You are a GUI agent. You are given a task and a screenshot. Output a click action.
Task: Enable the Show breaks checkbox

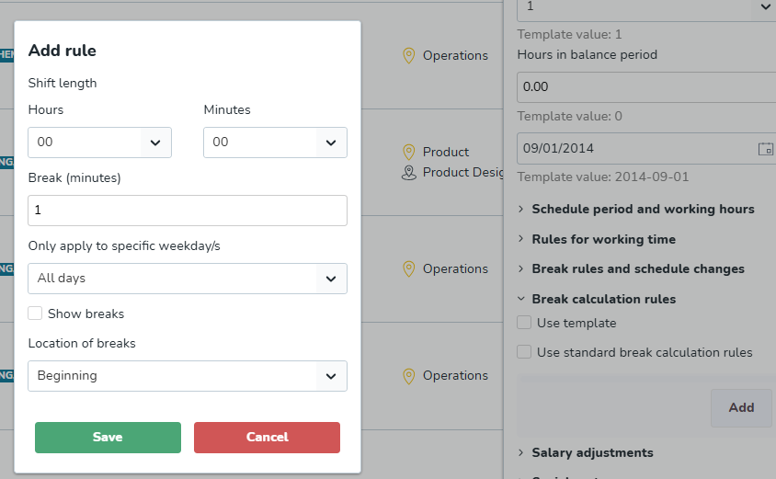(x=36, y=314)
